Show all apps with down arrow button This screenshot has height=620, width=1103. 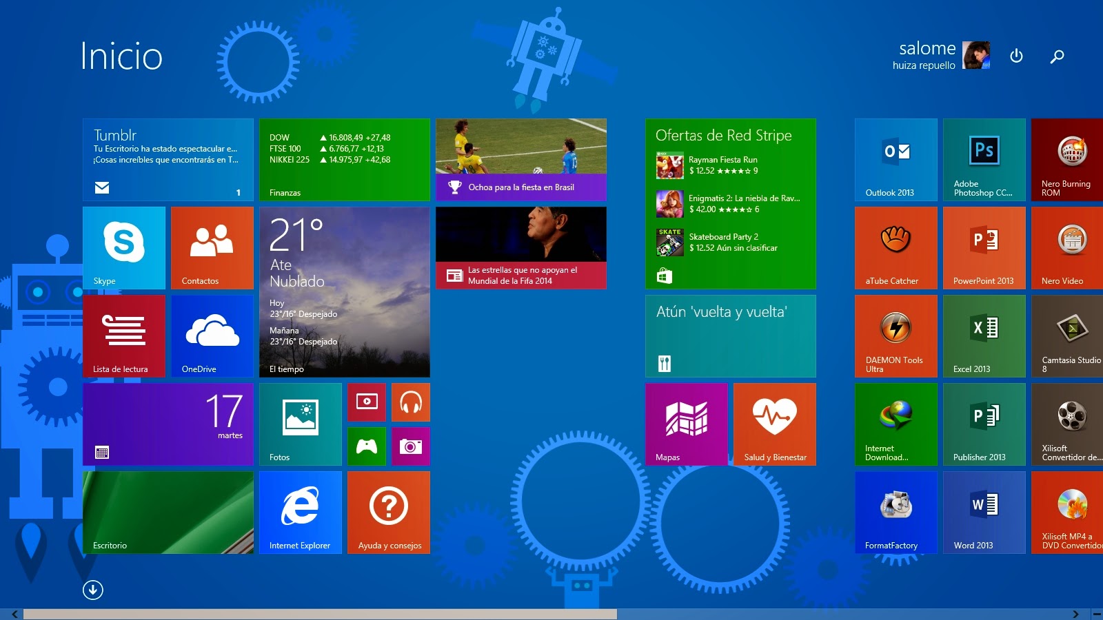[93, 590]
